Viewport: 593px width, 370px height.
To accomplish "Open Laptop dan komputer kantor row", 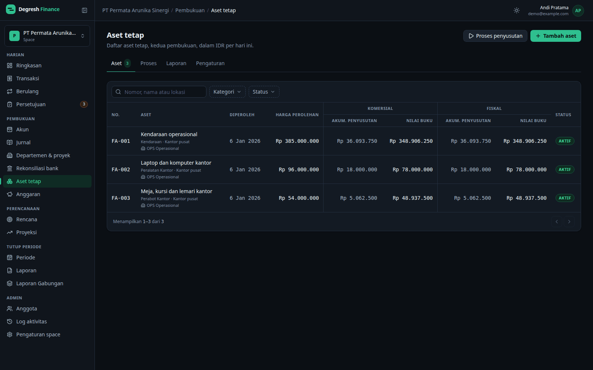I will pyautogui.click(x=344, y=169).
